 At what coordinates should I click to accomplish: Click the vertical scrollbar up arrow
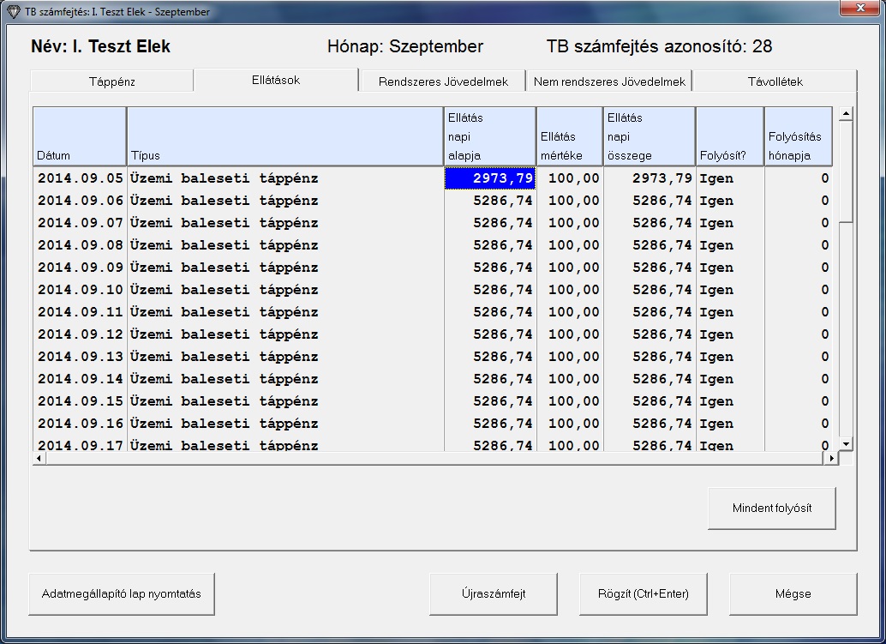(x=846, y=114)
